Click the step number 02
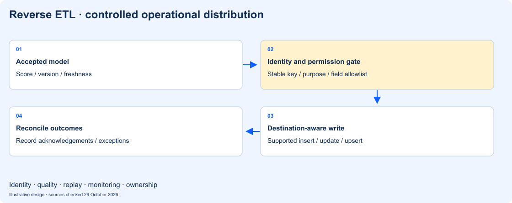This screenshot has width=512, height=203. click(x=270, y=50)
